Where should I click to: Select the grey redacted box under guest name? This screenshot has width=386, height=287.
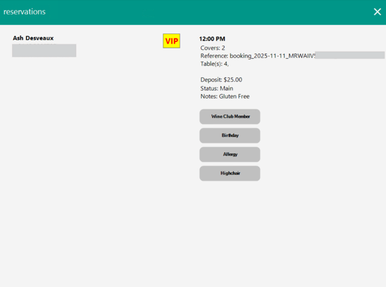(44, 51)
